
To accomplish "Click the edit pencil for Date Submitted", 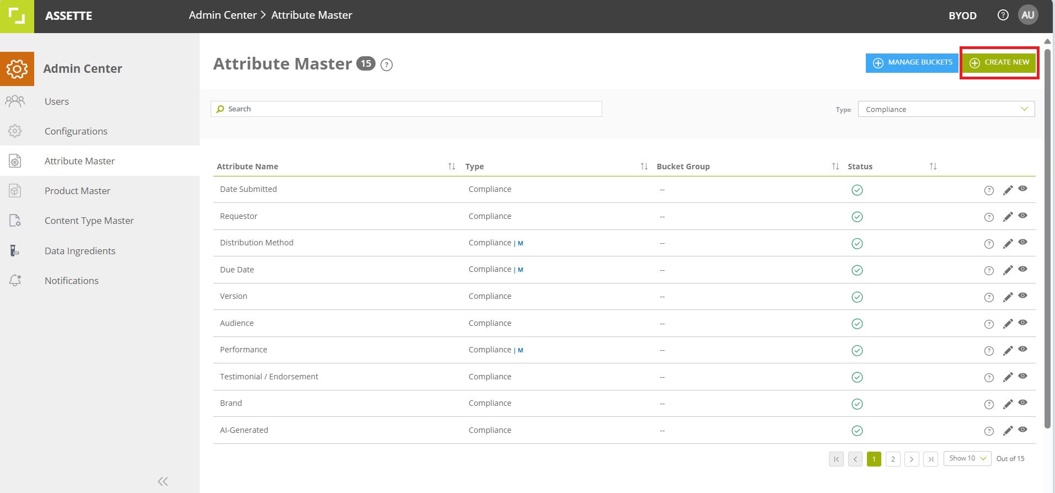I will [x=1008, y=190].
